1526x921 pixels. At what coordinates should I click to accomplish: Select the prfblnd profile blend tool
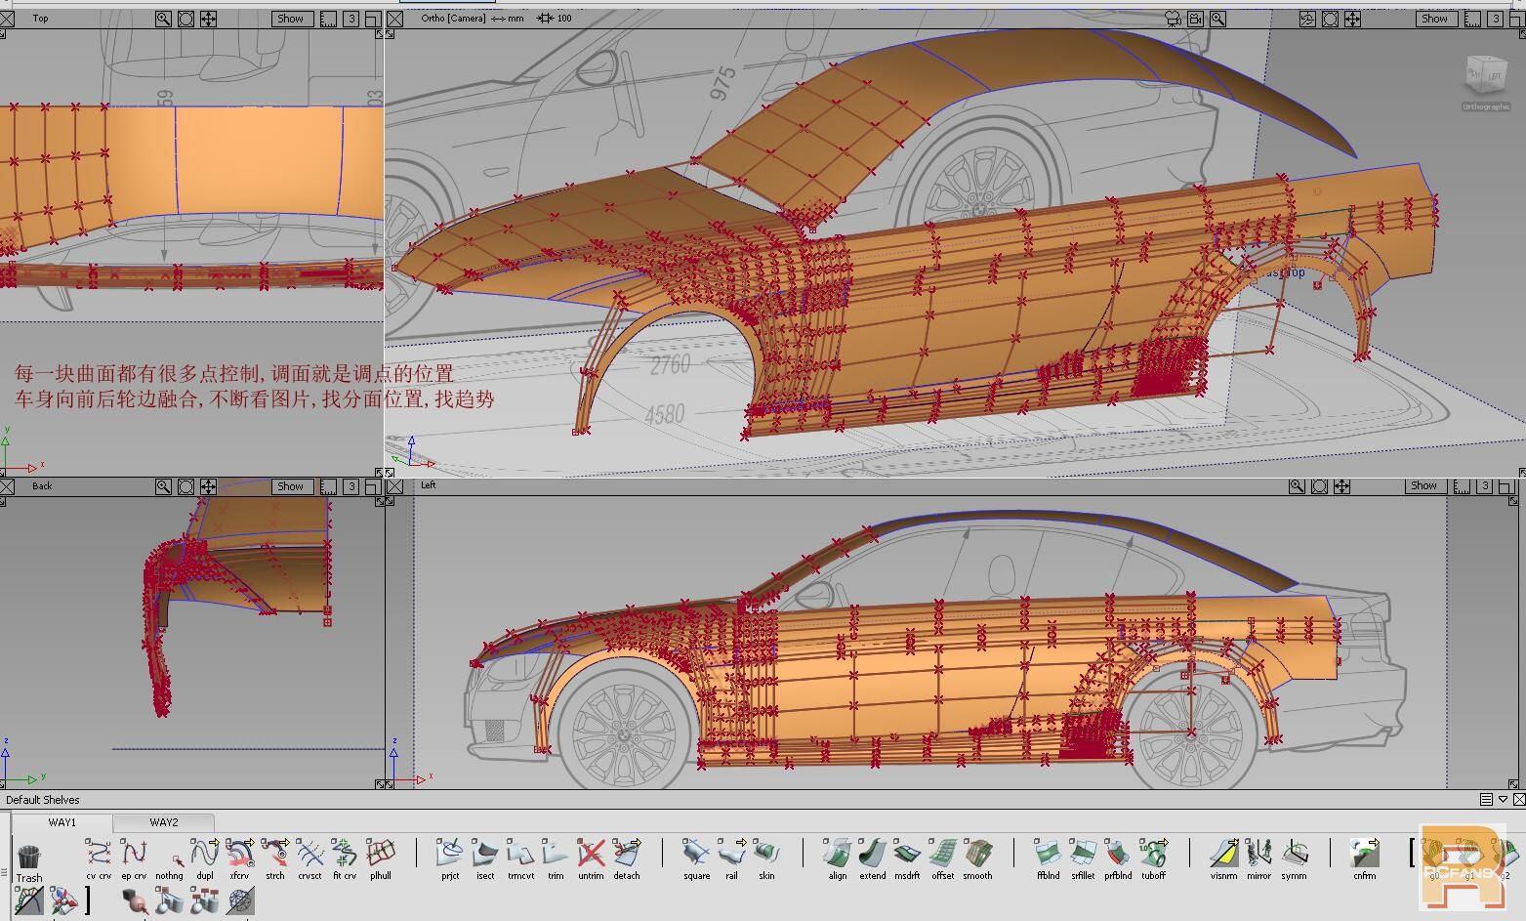pos(1118,859)
